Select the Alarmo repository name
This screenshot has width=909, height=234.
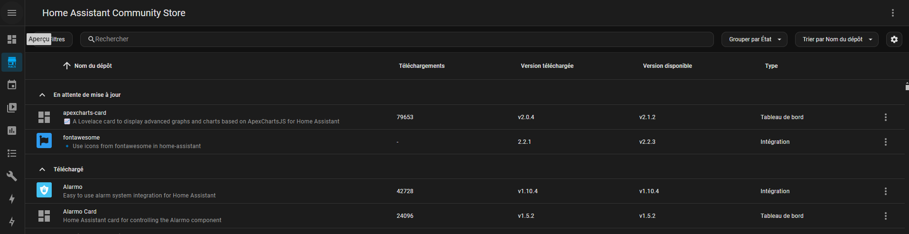point(73,187)
